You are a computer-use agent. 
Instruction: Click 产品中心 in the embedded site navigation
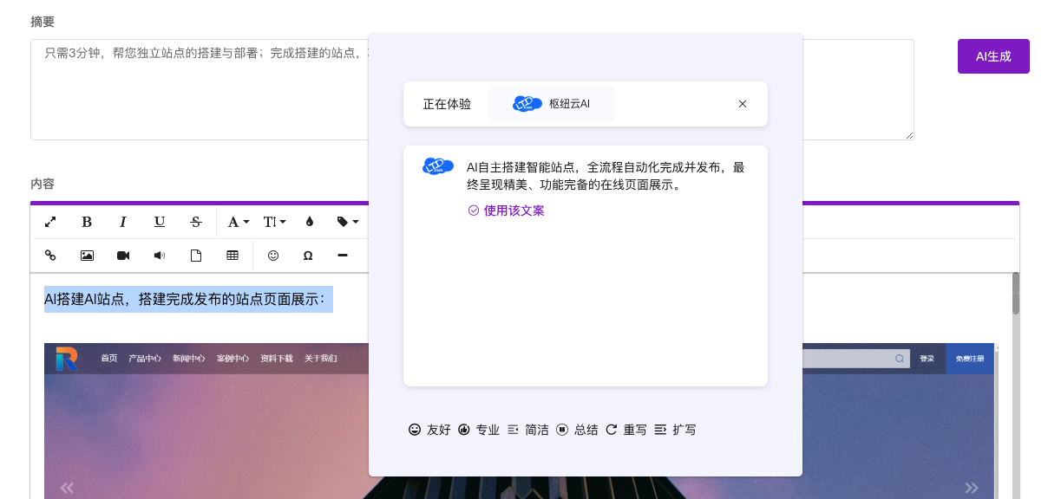click(144, 358)
